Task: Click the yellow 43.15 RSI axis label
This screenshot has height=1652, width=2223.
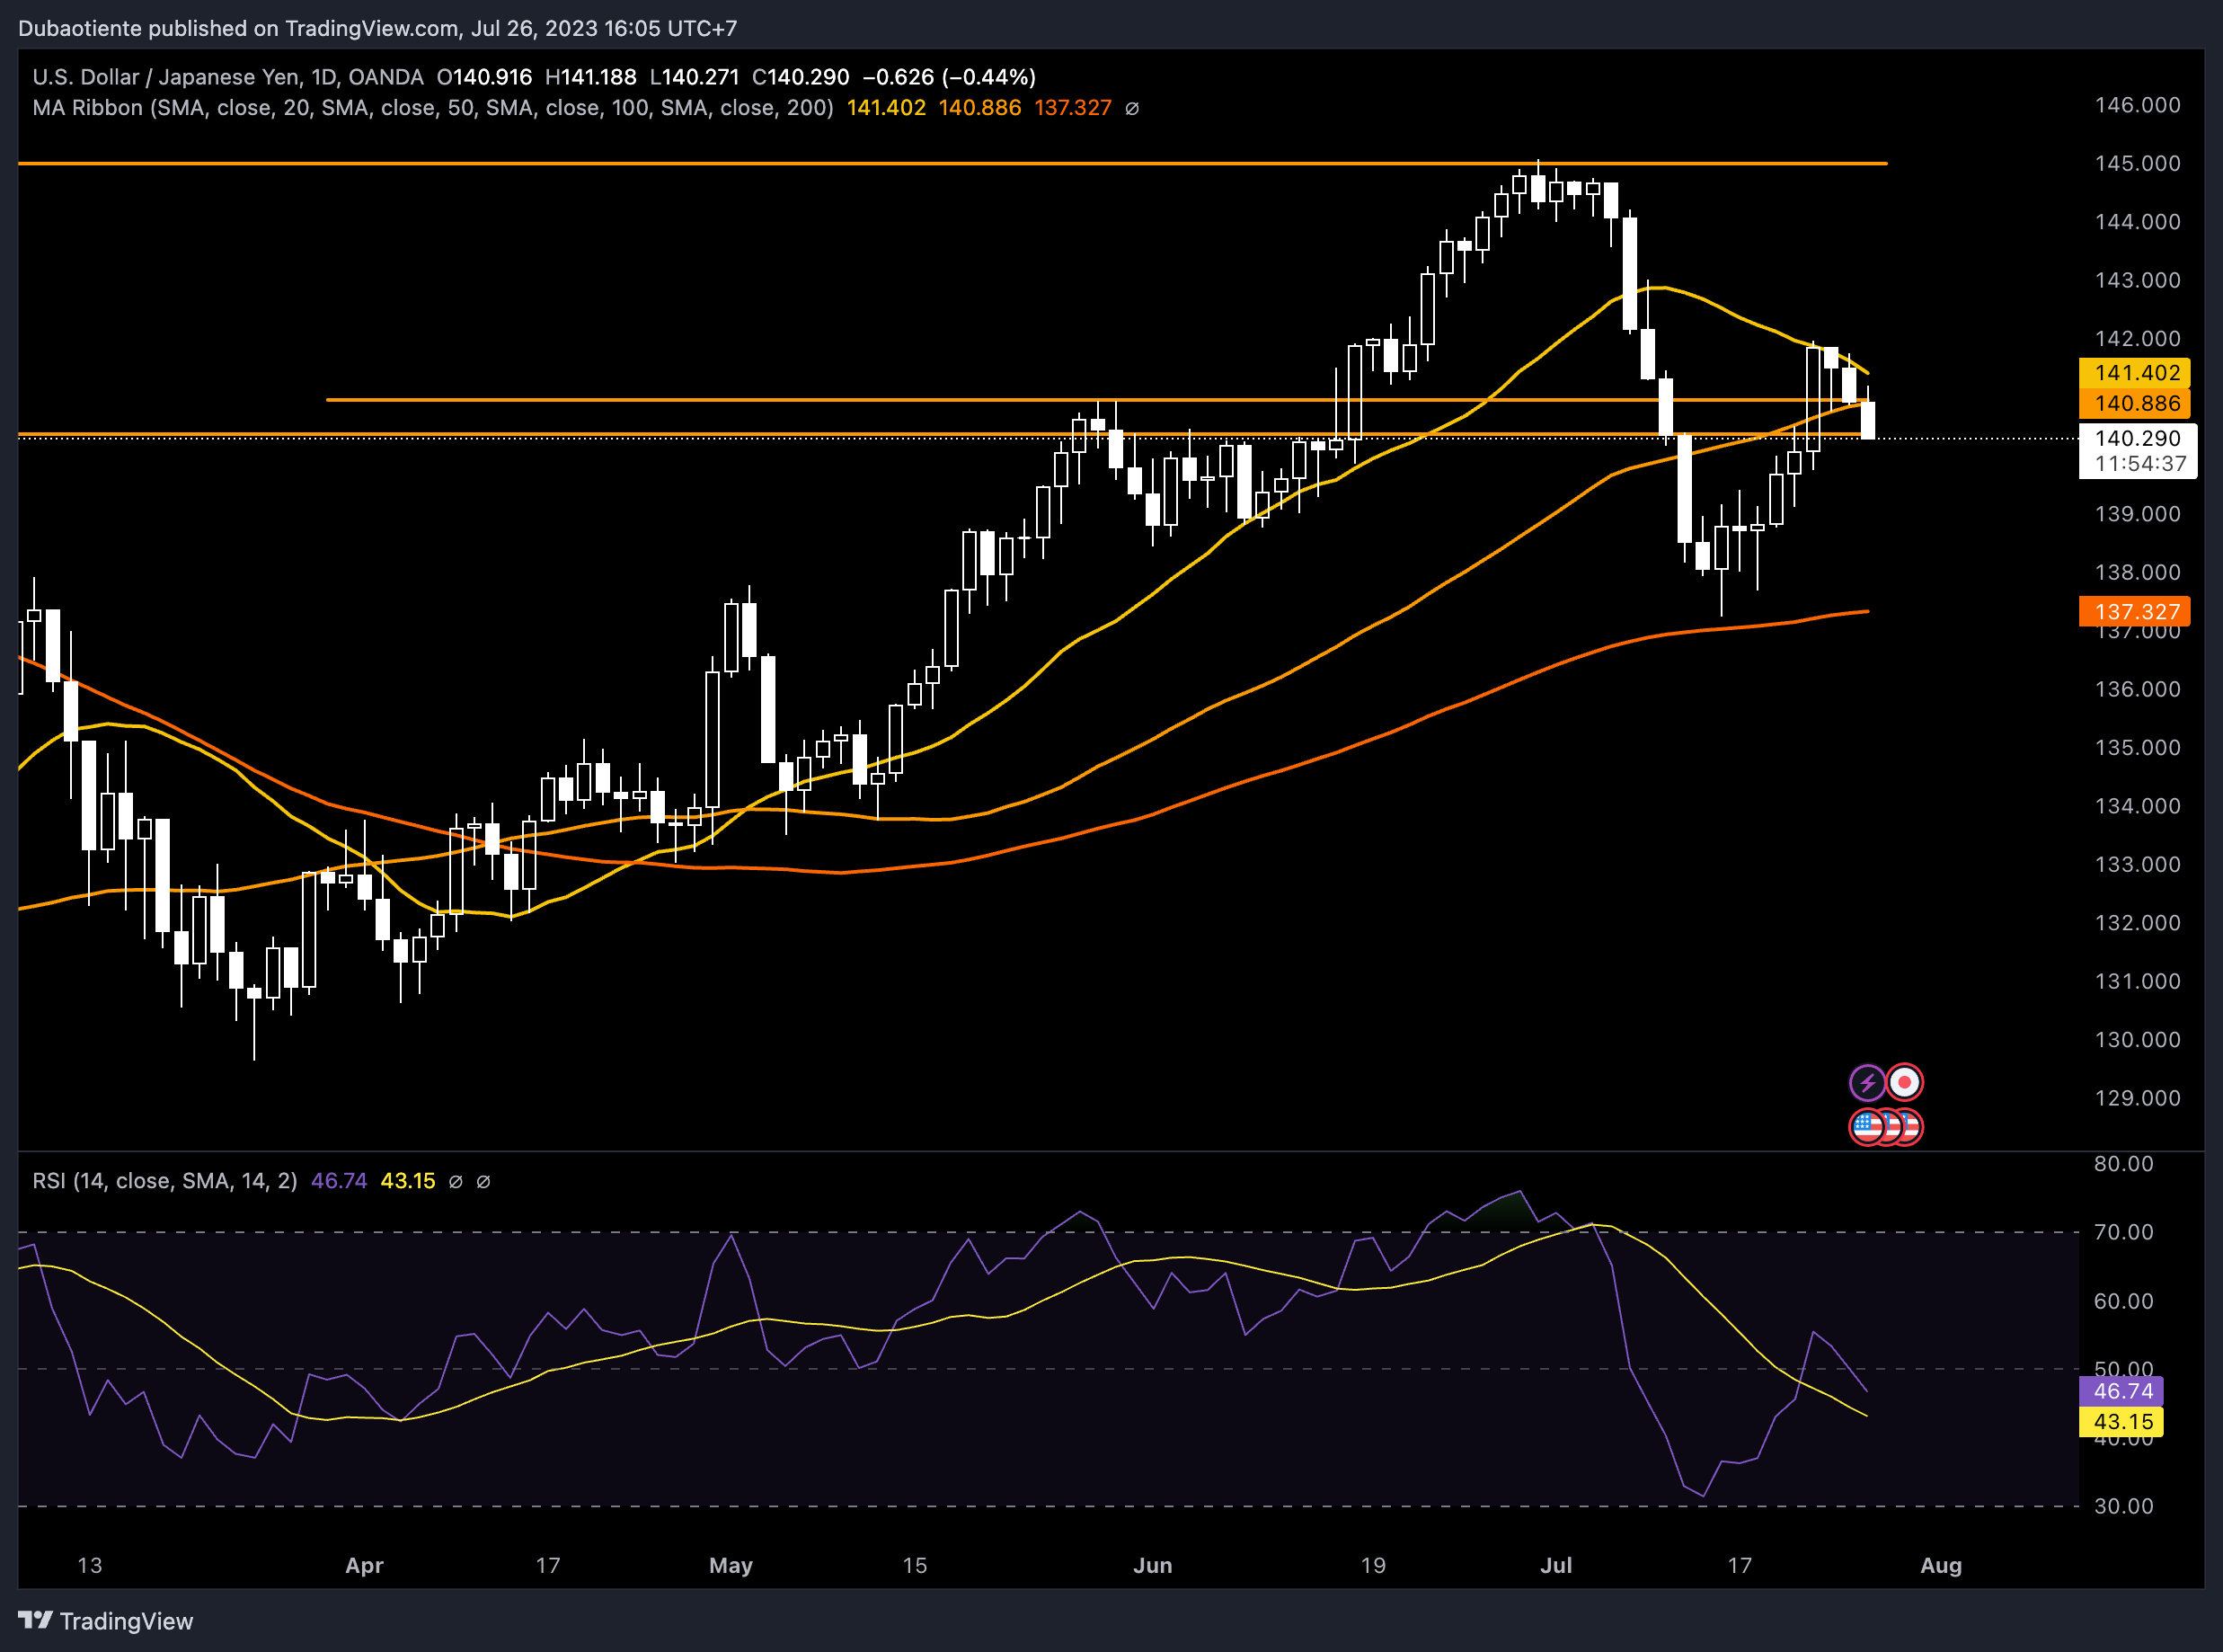Action: click(2121, 1422)
